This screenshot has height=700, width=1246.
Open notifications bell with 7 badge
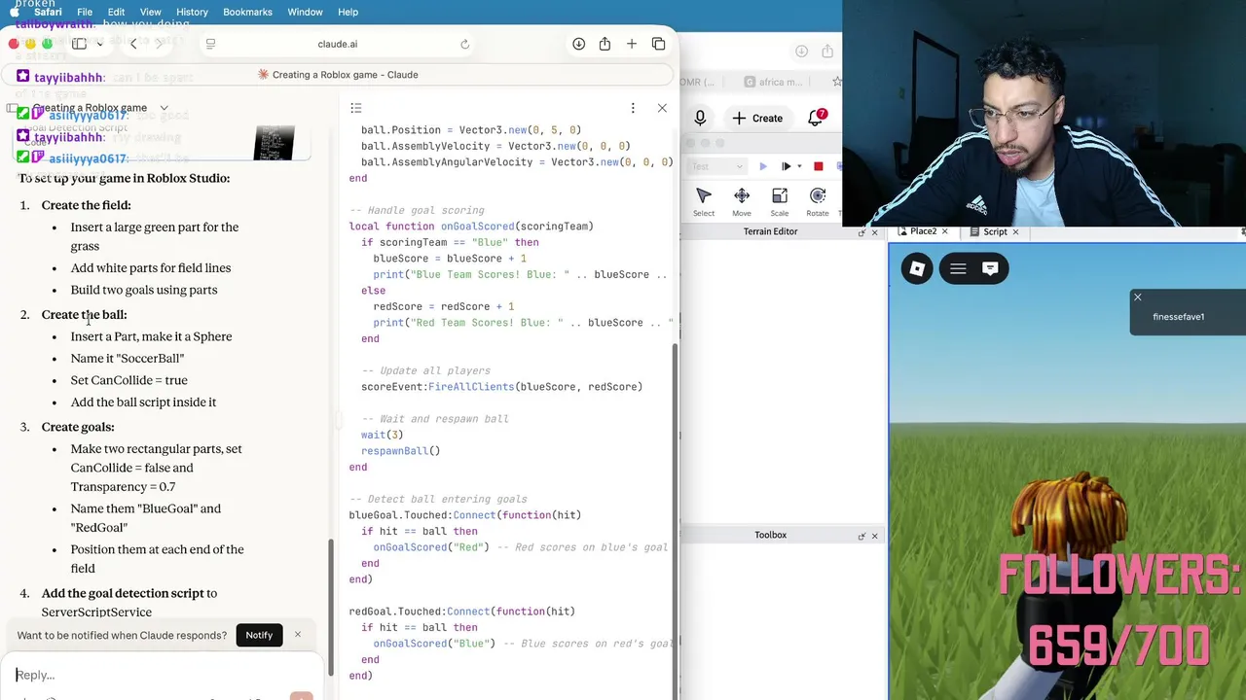pos(816,118)
